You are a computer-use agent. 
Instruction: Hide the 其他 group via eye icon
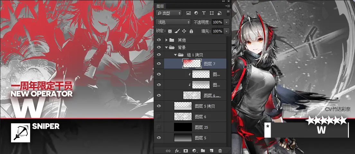click(159, 40)
